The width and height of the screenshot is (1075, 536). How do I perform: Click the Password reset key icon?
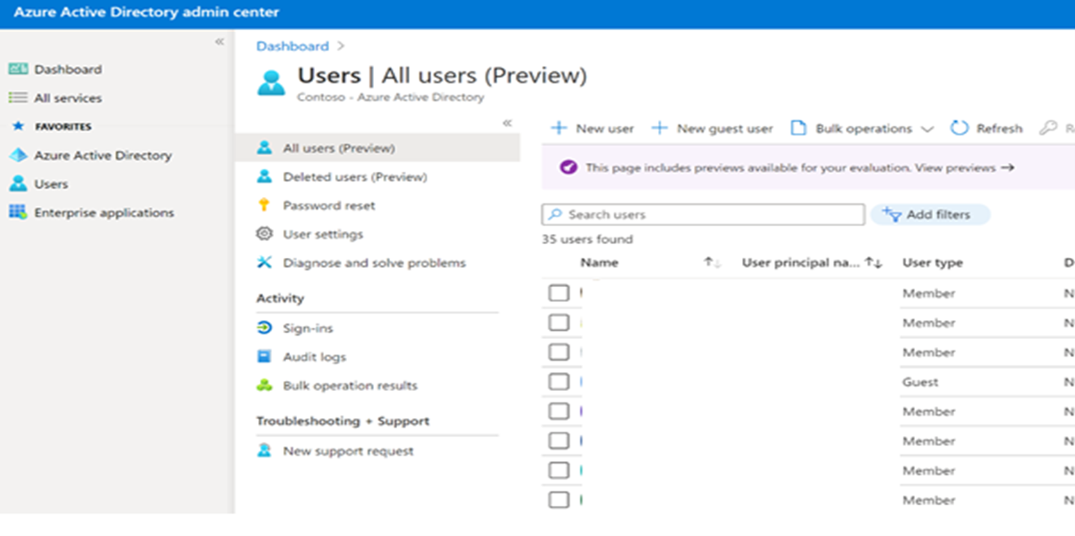tap(264, 205)
